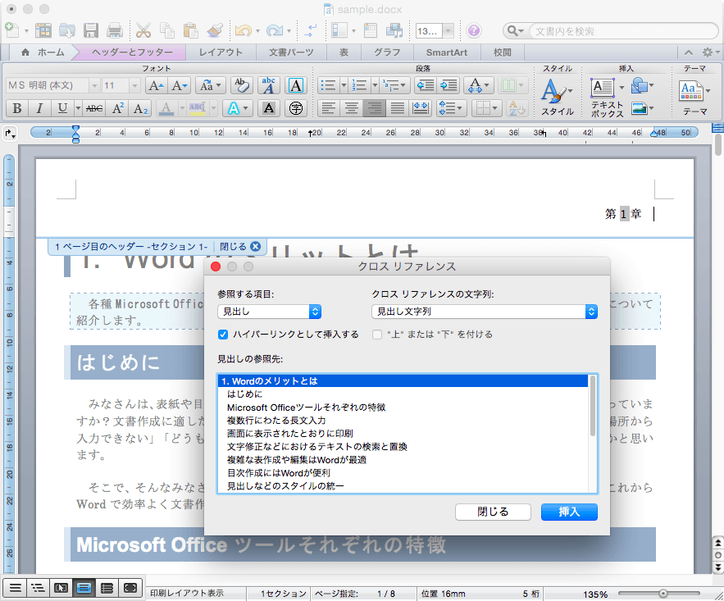
Task: Click the Text Box insert icon
Action: coord(602,87)
